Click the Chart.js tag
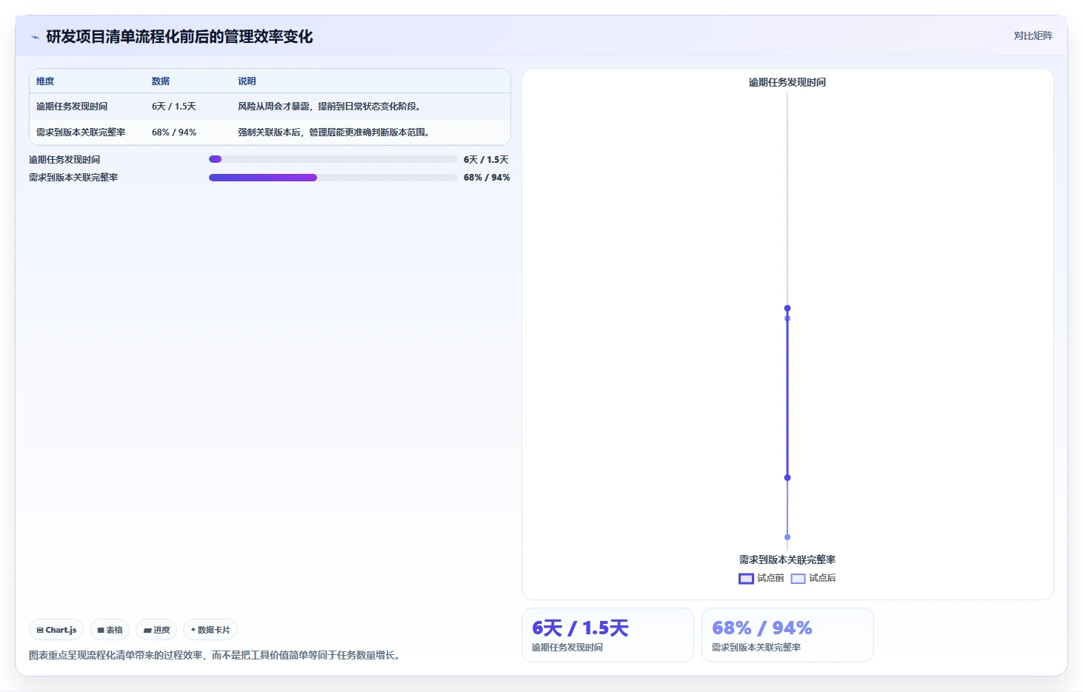The width and height of the screenshot is (1083, 692). (x=56, y=630)
